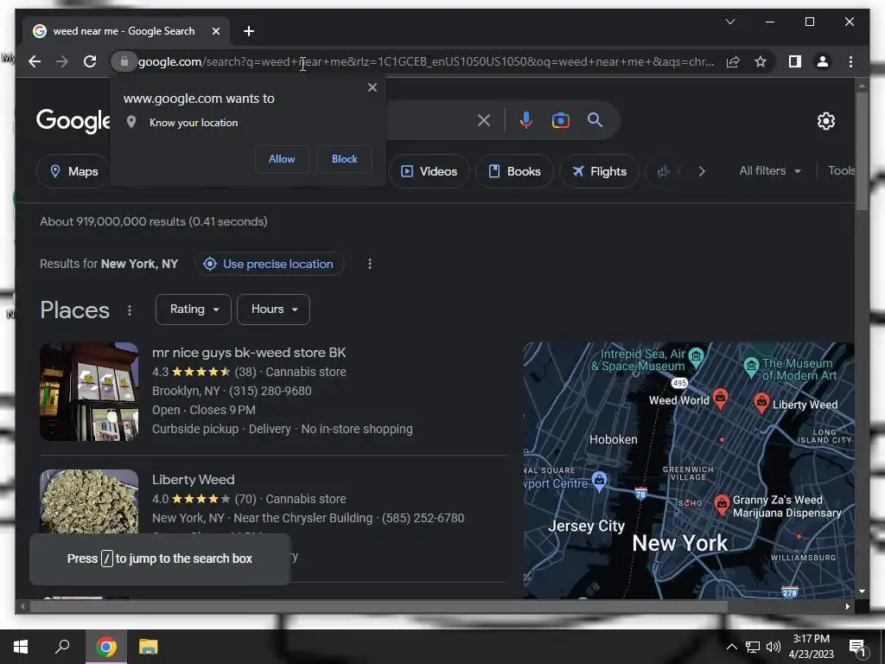Select Weed World pin on map

tap(720, 398)
